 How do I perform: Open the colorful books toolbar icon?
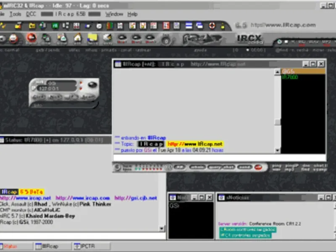[x=110, y=26]
